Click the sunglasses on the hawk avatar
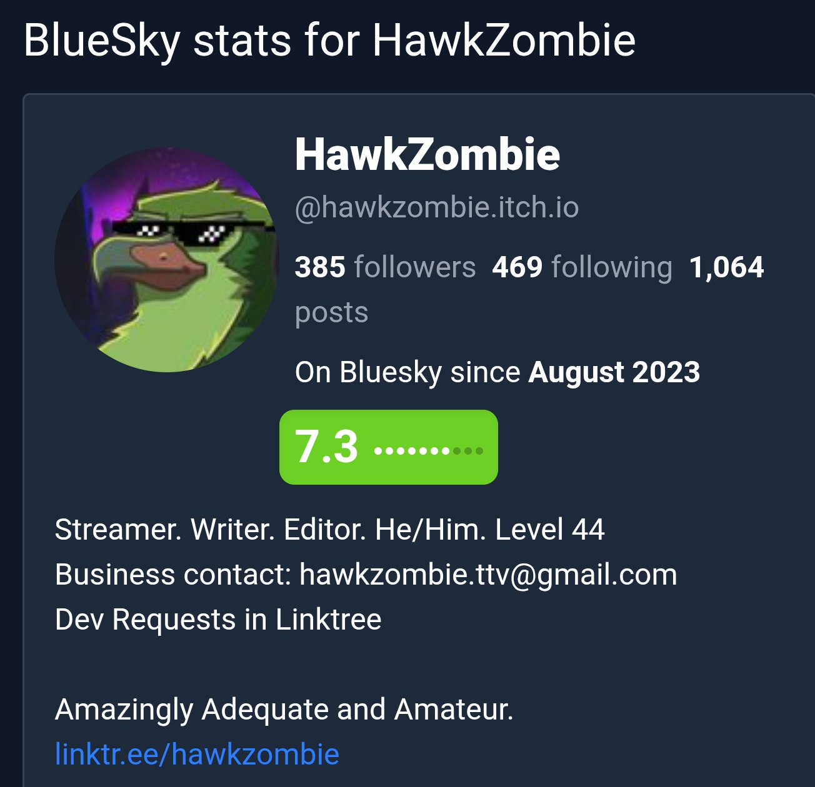 [x=194, y=234]
